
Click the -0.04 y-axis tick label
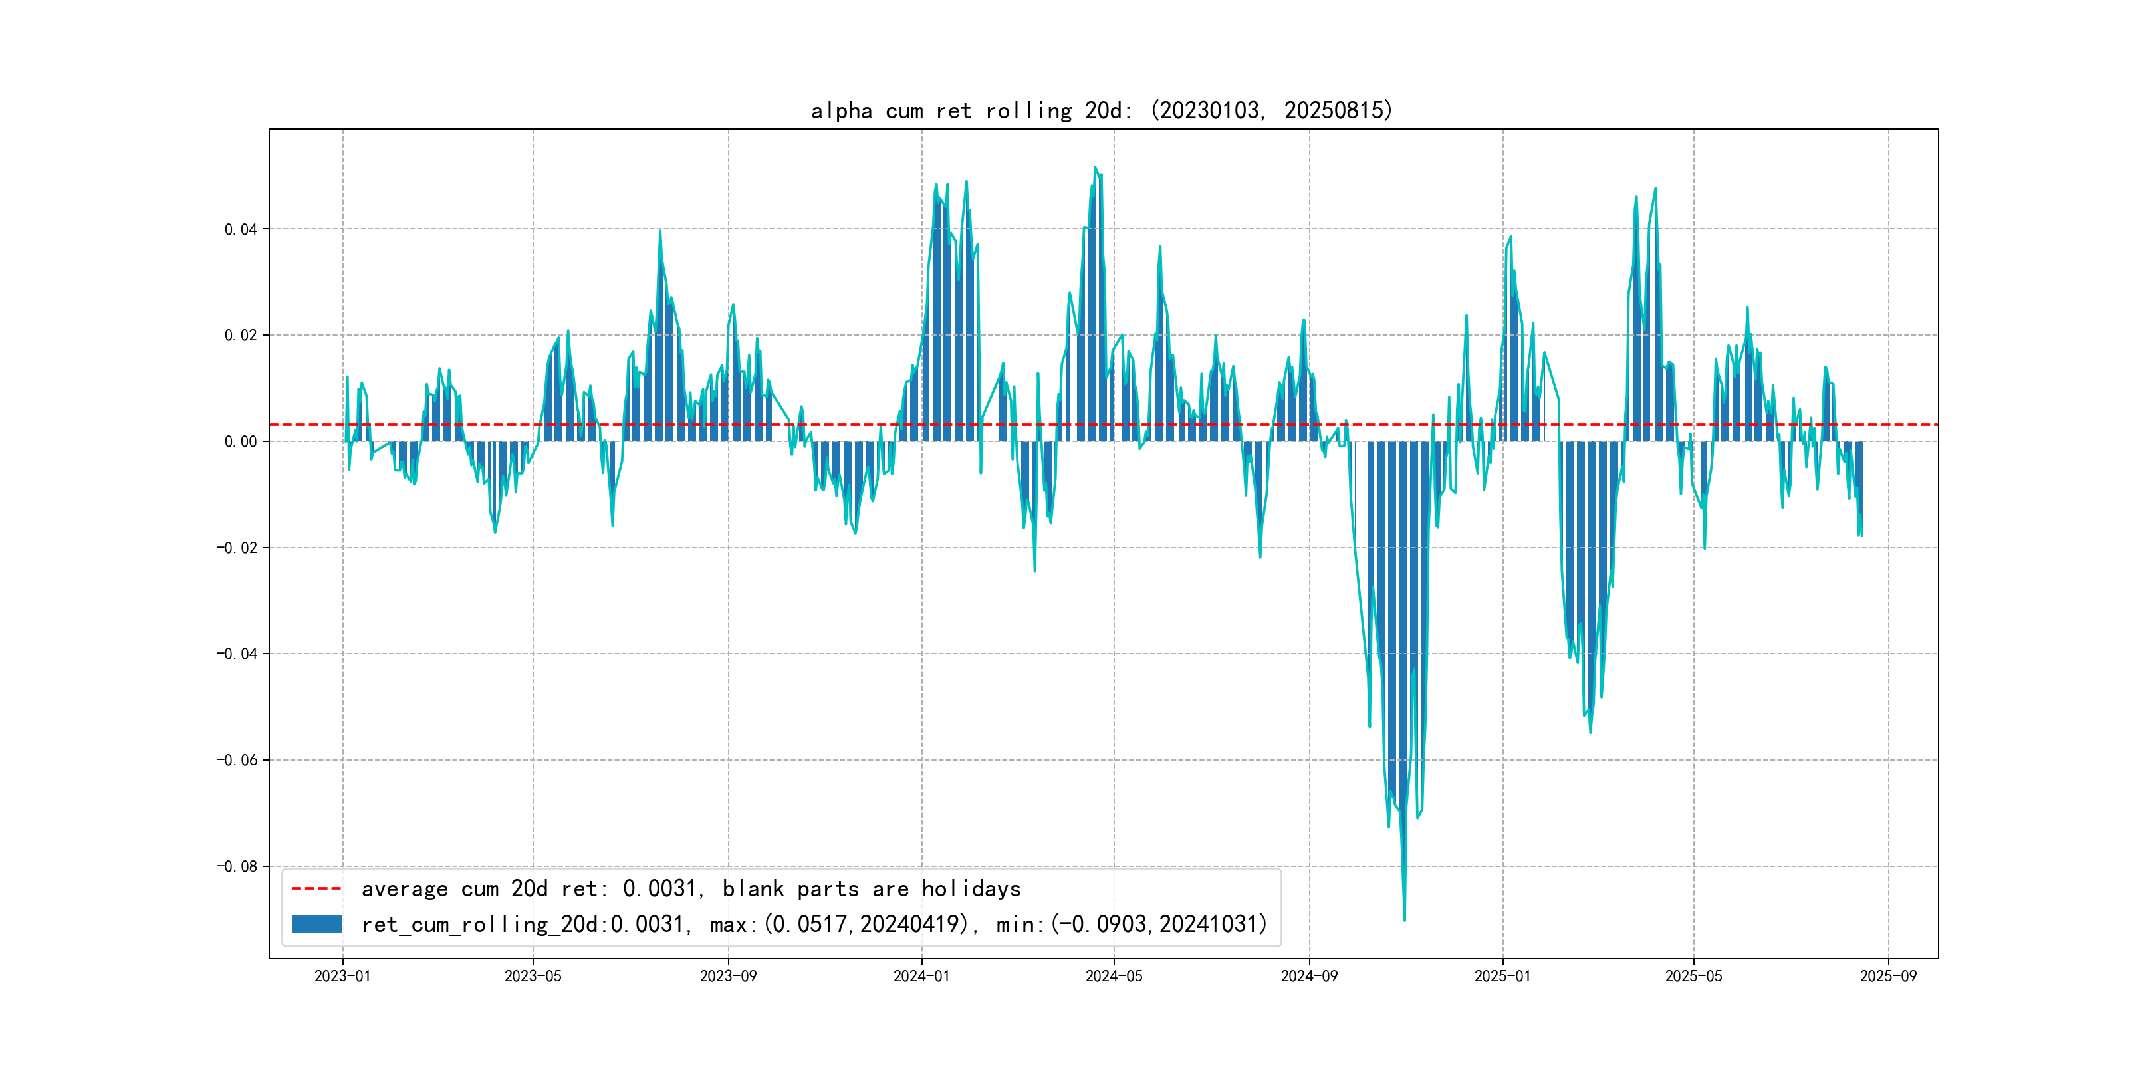(x=237, y=653)
